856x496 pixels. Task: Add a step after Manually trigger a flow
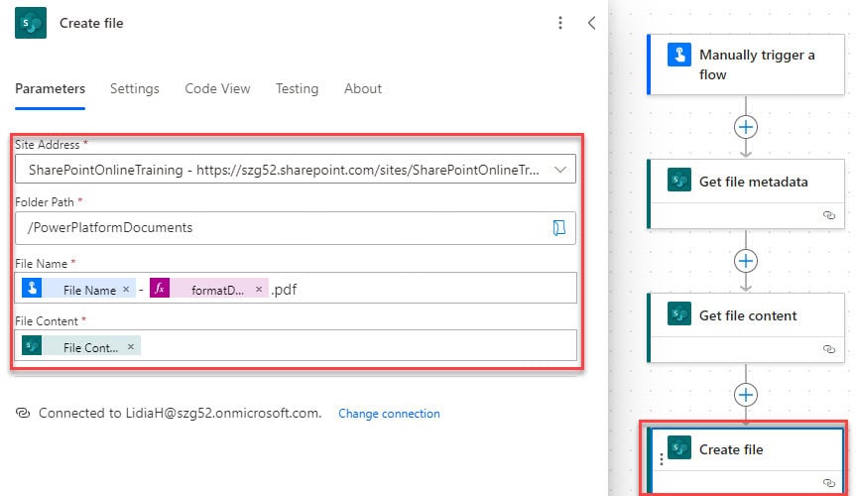[746, 127]
